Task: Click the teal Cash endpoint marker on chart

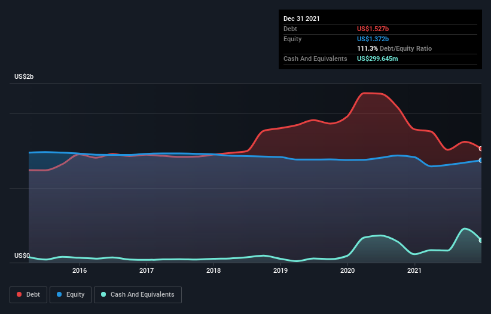Action: tap(480, 240)
